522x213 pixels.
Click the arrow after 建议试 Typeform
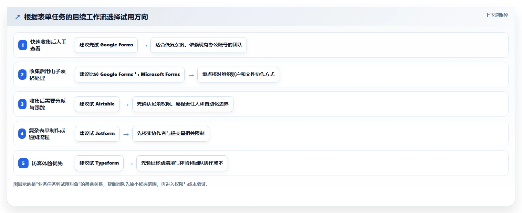point(130,164)
